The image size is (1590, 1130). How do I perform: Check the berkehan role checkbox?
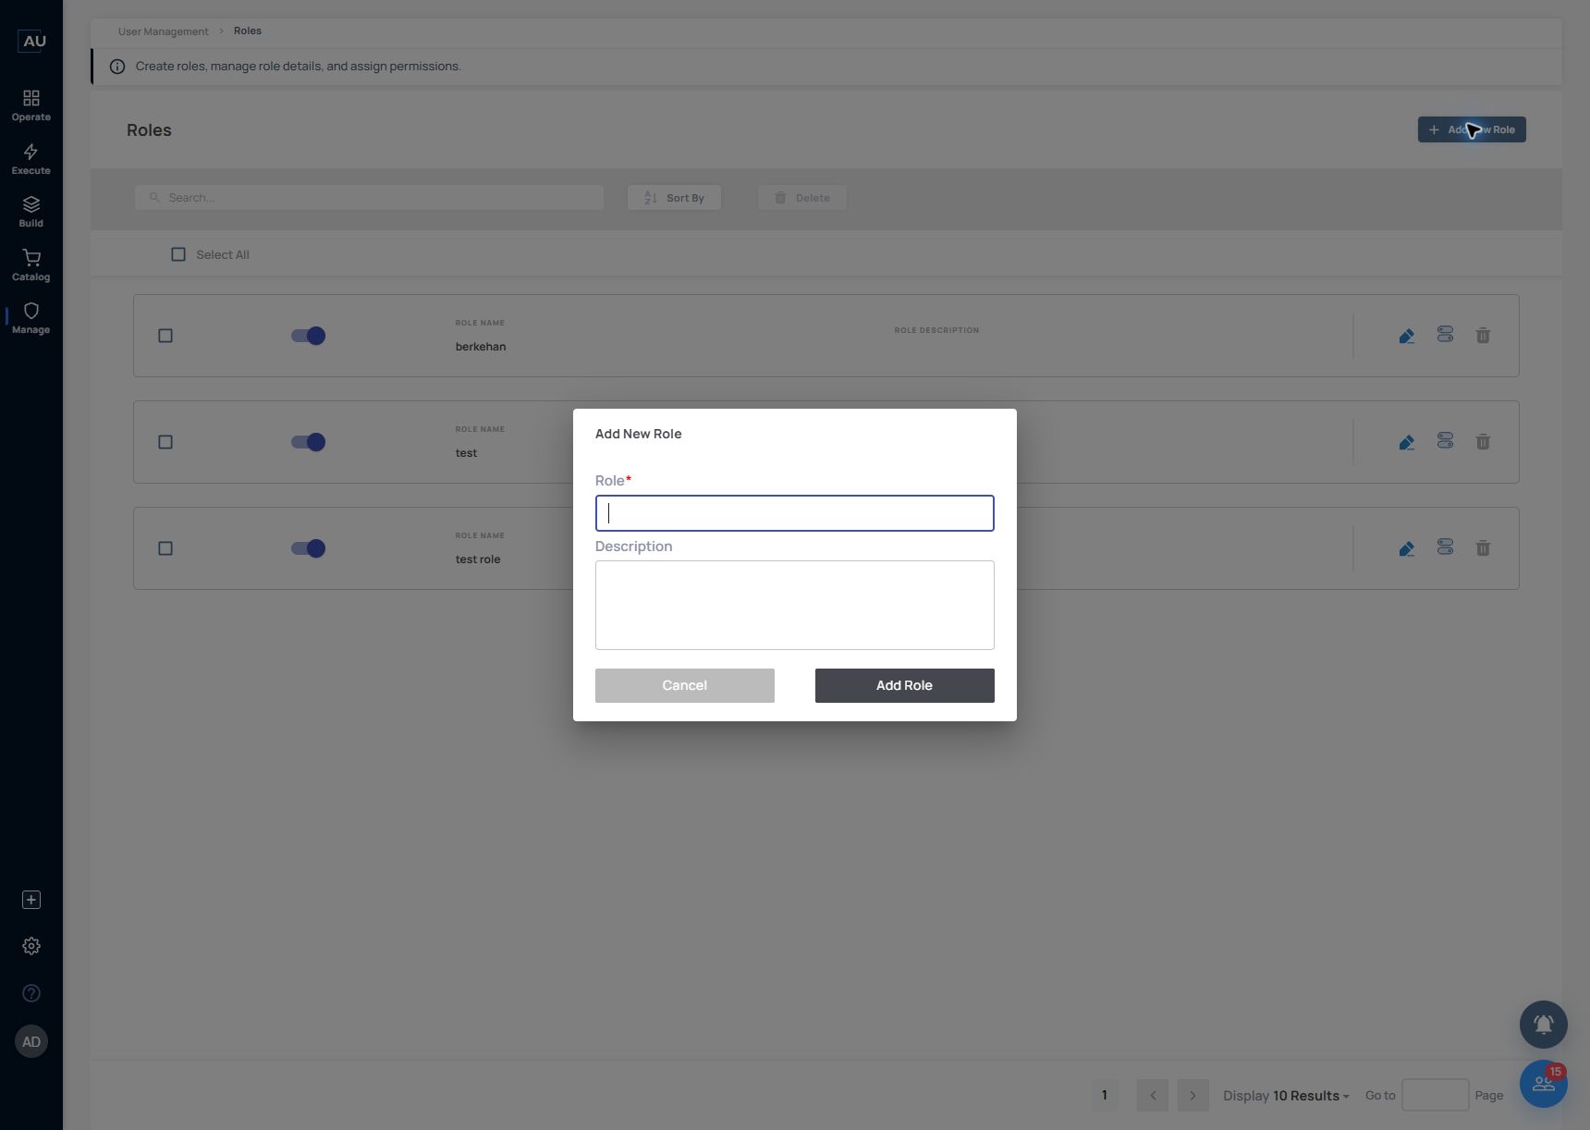(165, 336)
